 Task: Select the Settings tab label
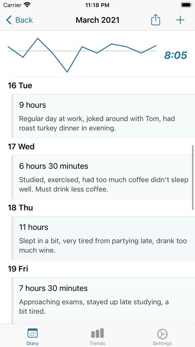click(162, 343)
